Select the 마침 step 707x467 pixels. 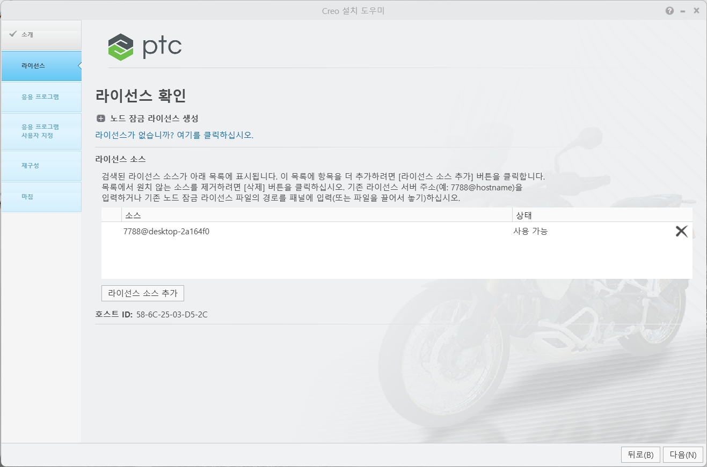(x=41, y=197)
